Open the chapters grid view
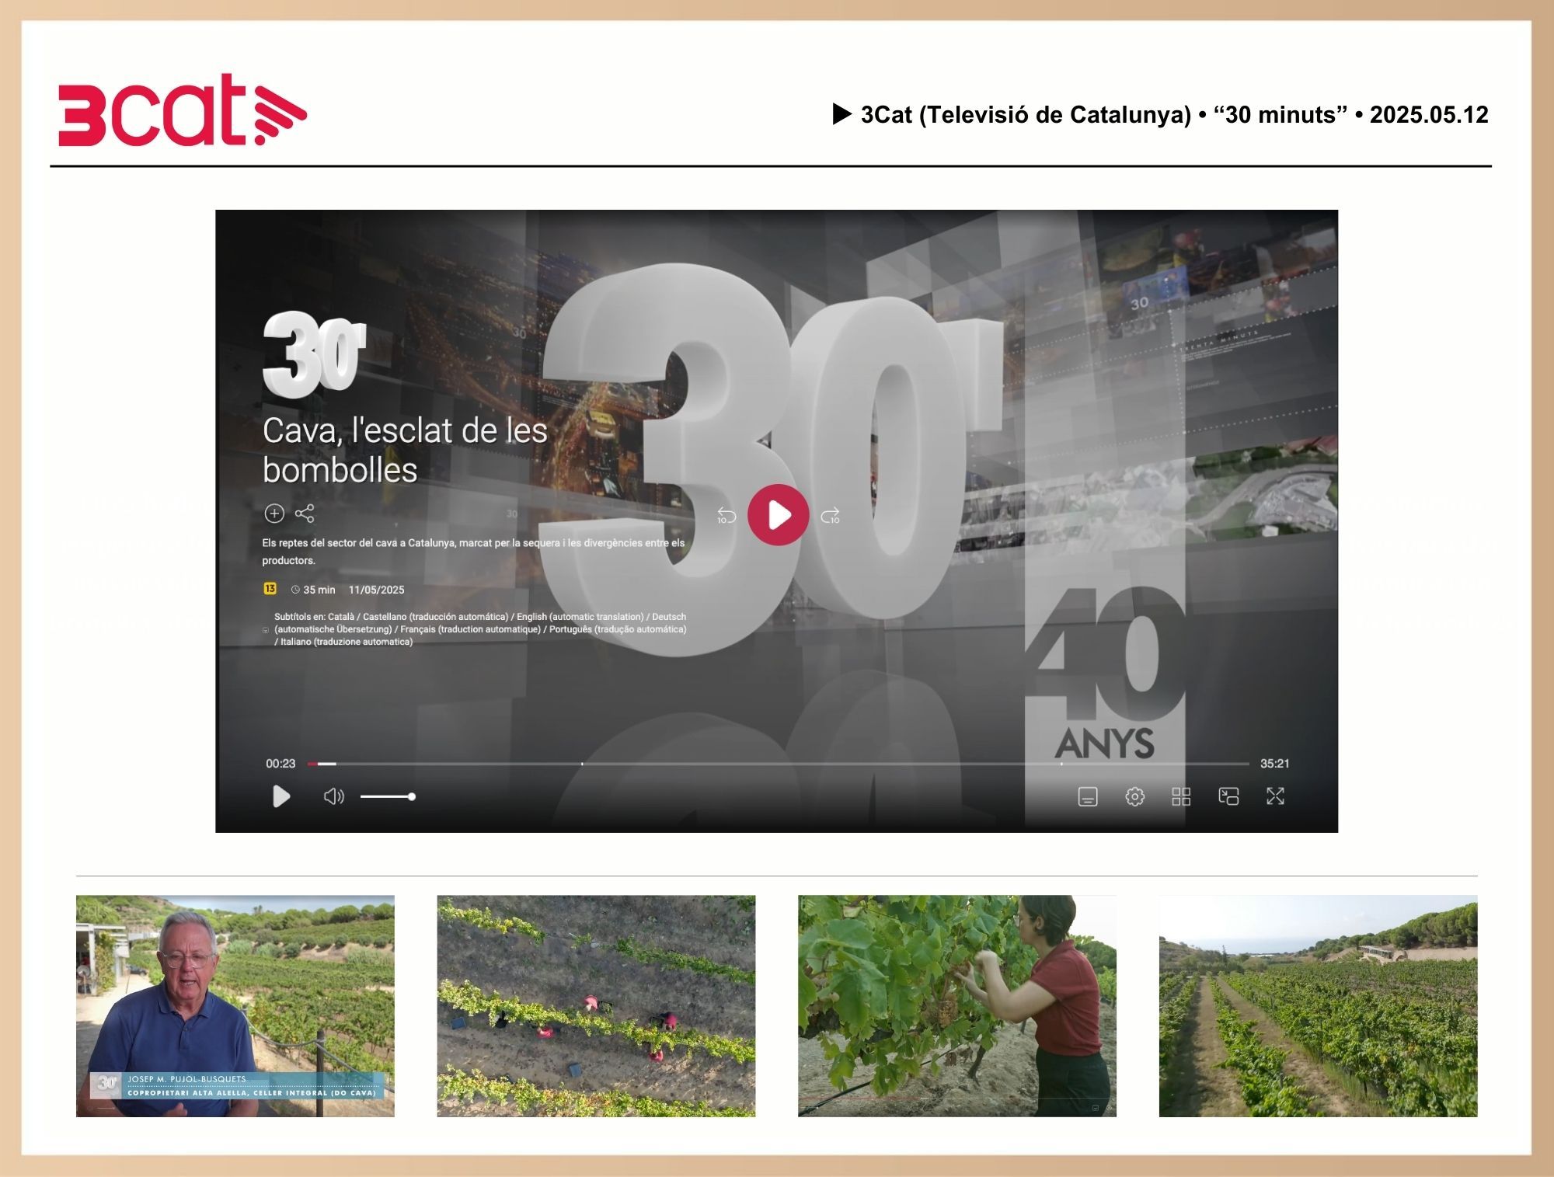This screenshot has height=1177, width=1554. click(1181, 796)
